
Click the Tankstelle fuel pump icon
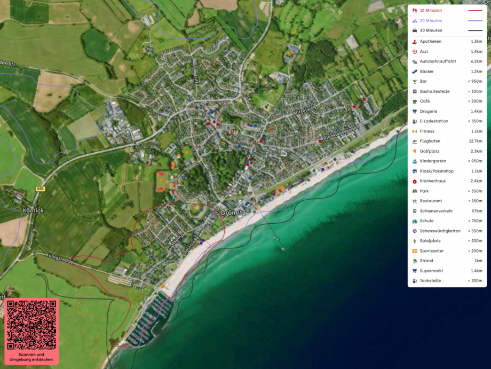coord(415,281)
